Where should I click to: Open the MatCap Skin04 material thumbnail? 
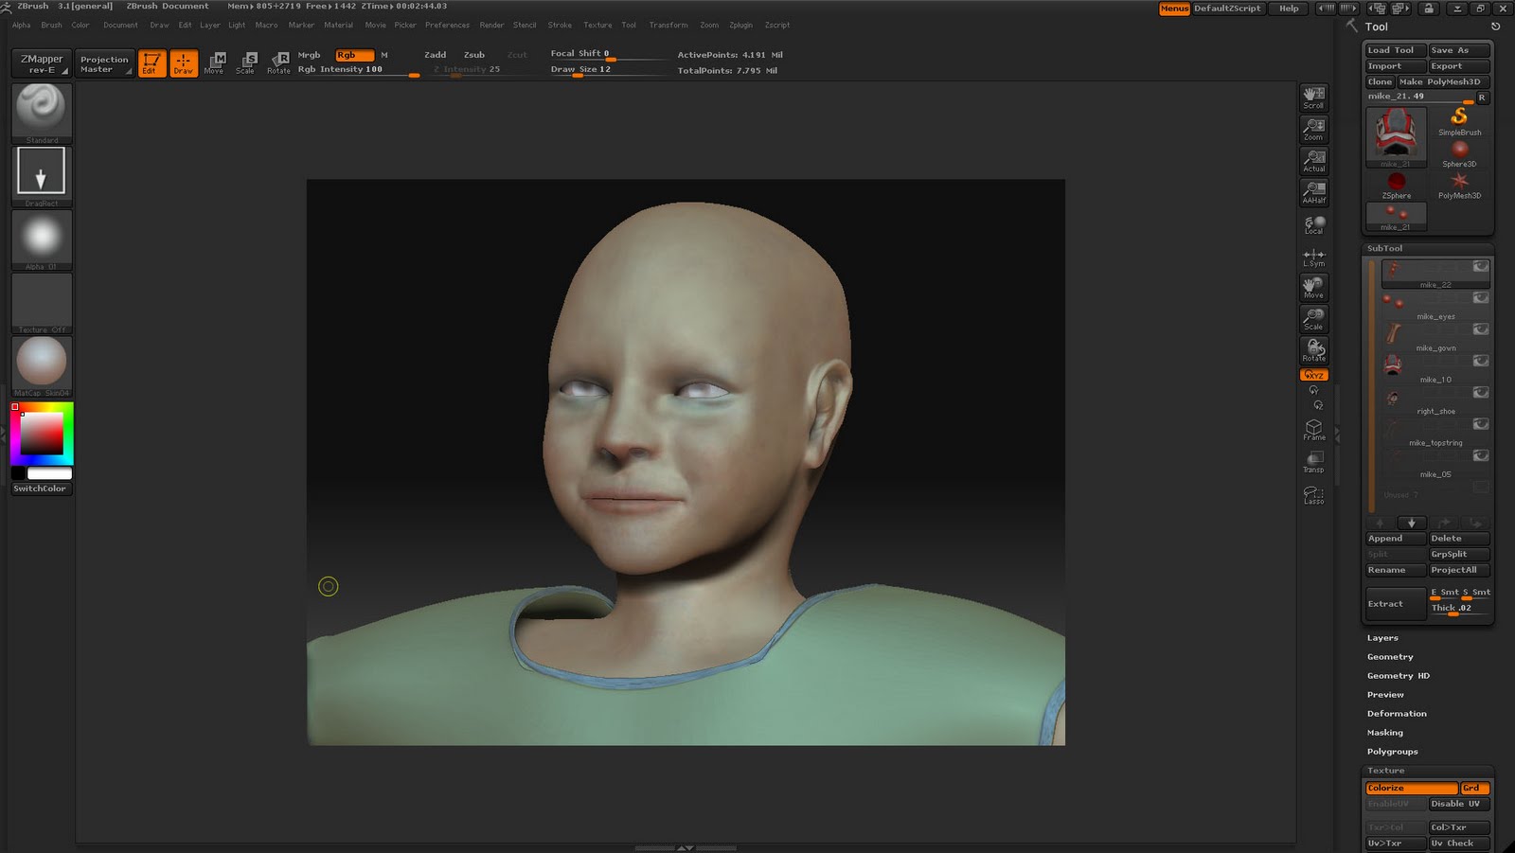point(42,363)
